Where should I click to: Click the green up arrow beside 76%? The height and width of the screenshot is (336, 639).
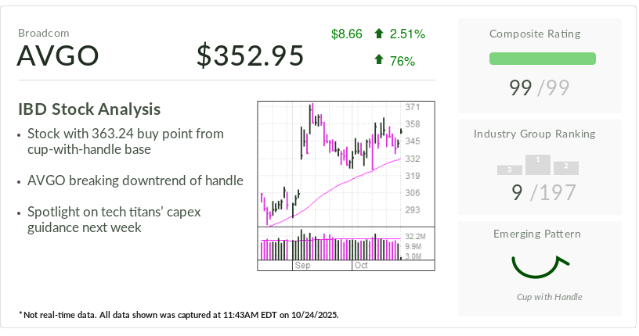point(379,60)
